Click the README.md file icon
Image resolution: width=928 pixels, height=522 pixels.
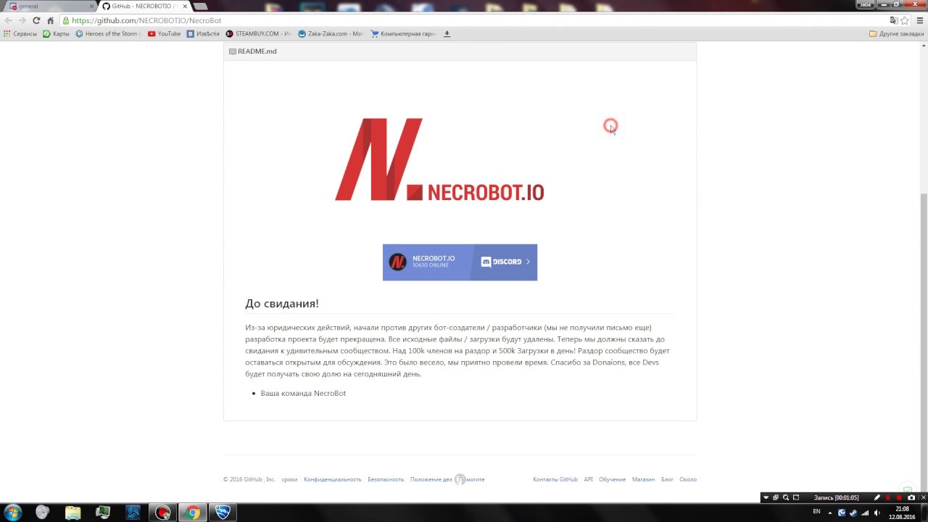pyautogui.click(x=232, y=51)
